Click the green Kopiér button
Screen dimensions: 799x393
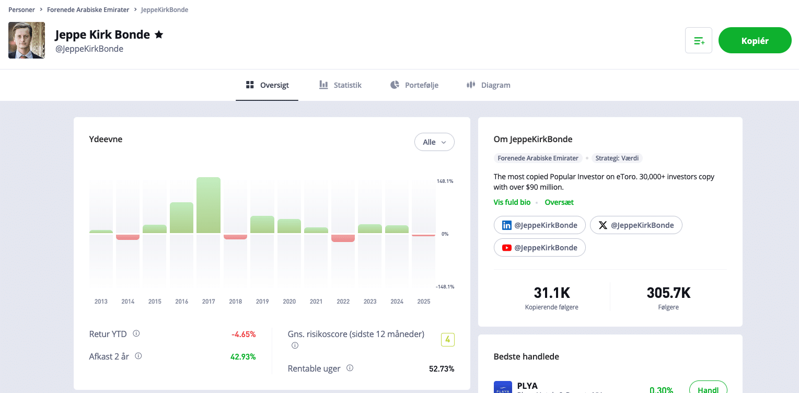coord(755,40)
